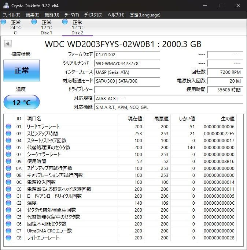Select raw value 000000008B16
This screenshot has height=250, width=247.
(x=219, y=161)
